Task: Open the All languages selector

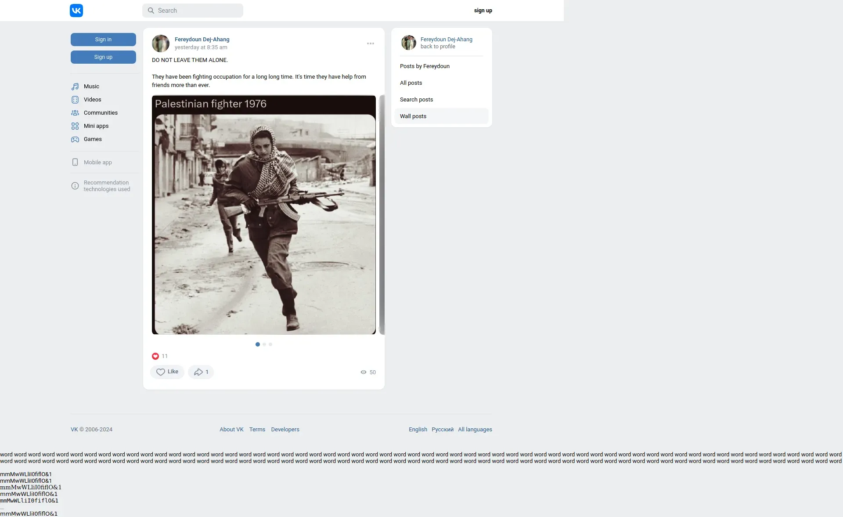Action: pyautogui.click(x=475, y=430)
